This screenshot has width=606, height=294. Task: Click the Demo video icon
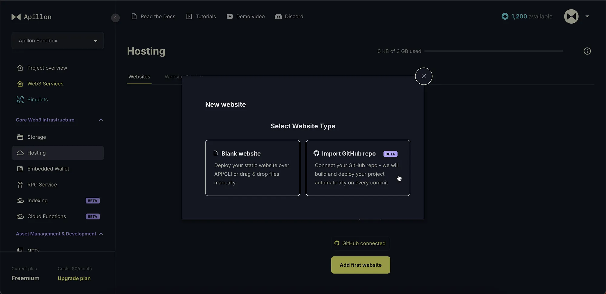pos(230,16)
